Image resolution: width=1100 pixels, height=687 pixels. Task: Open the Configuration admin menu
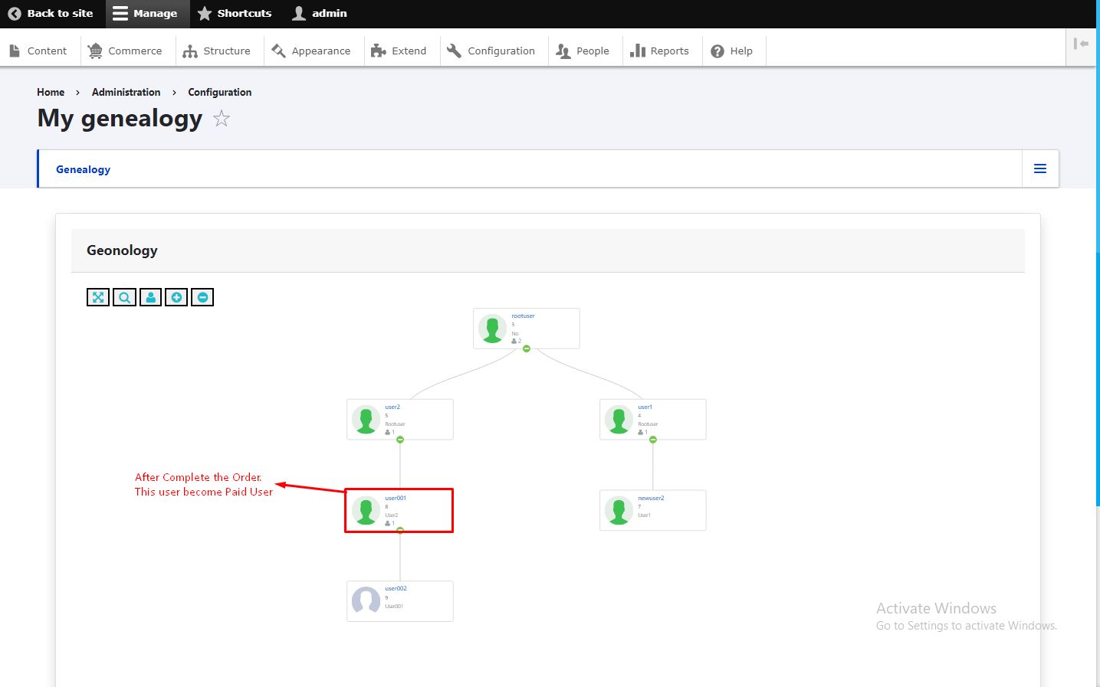[491, 51]
